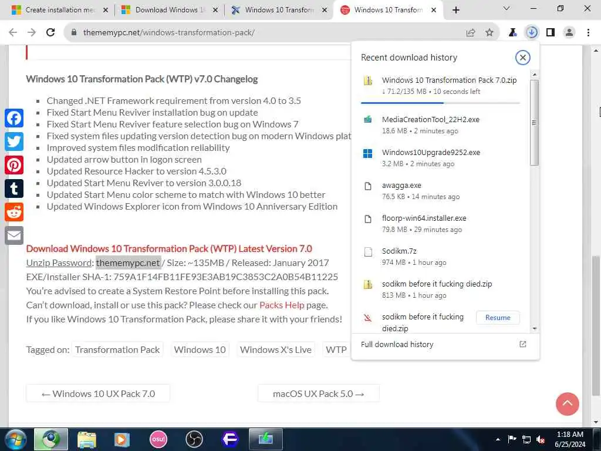
Task: Open Floorp browser from taskbar
Action: coord(230,439)
